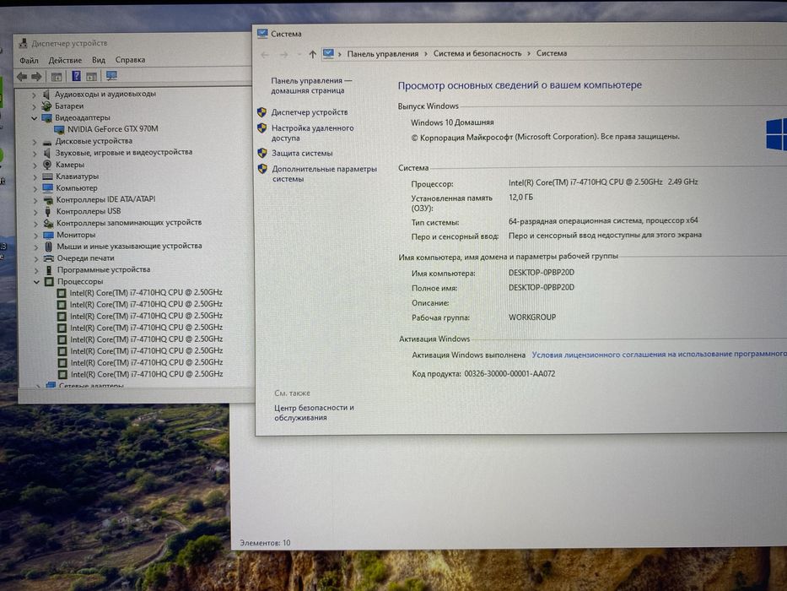787x591 pixels.
Task: Click the Аудиовходы speaker icon
Action: point(46,94)
